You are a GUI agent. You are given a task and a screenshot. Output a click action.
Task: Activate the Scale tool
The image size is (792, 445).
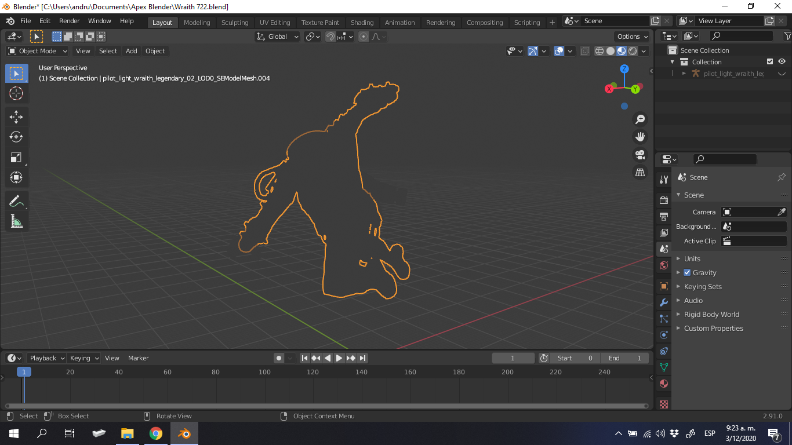point(16,157)
